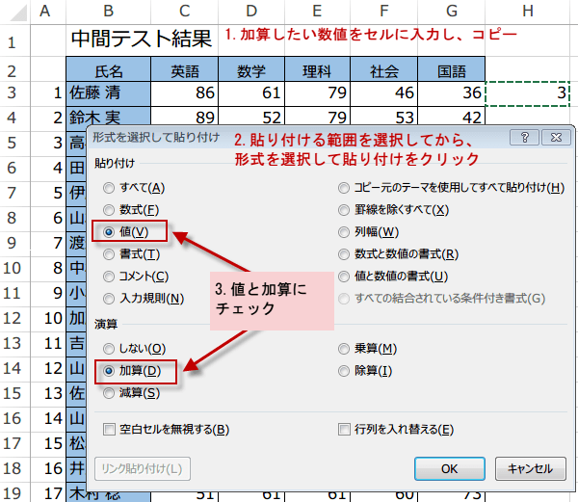Click copied cell H3 containing 3
This screenshot has height=502, width=578.
(x=528, y=93)
